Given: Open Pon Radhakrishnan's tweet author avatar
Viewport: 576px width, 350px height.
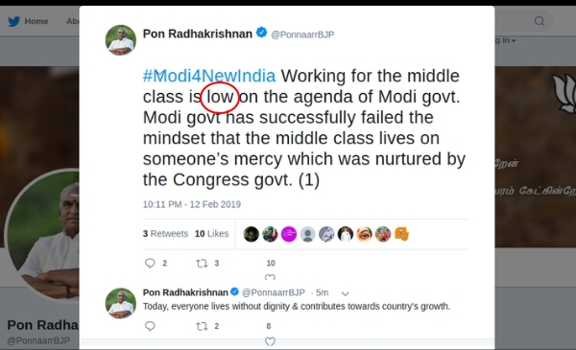Looking at the screenshot, I should (121, 40).
